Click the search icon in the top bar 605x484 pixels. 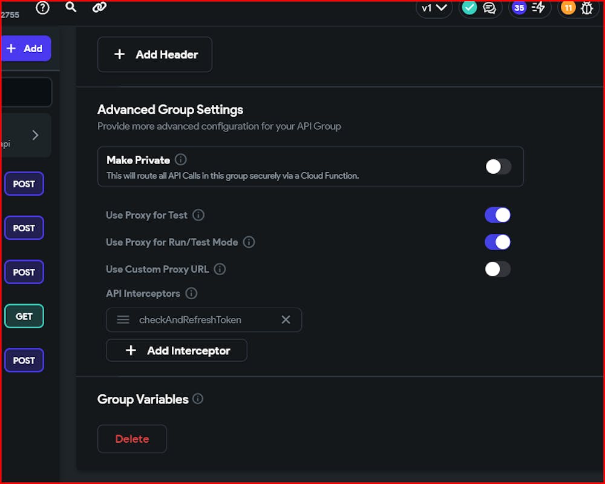71,7
